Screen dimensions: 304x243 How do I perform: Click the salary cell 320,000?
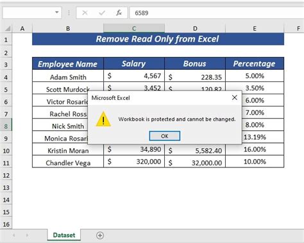pos(134,162)
